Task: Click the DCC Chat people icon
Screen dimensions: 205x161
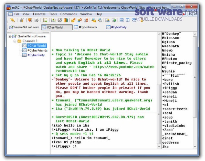Action: click(80, 20)
